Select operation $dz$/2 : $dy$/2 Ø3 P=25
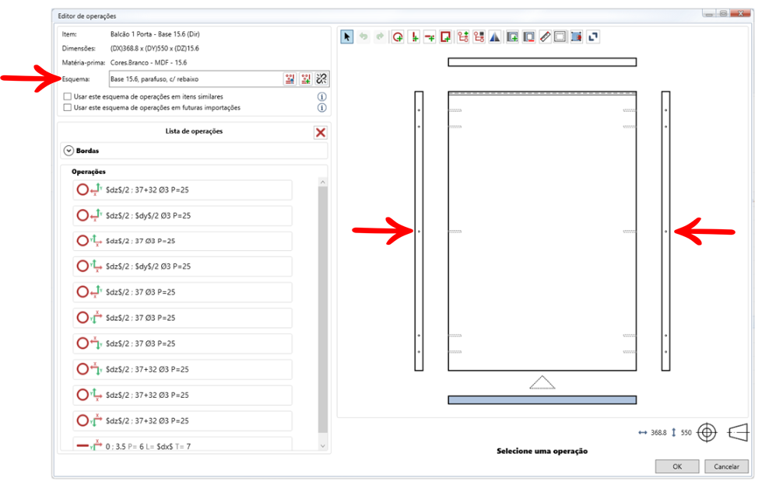 tap(182, 216)
